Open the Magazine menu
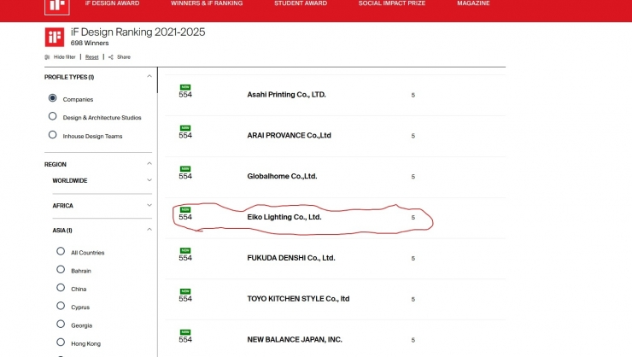 [x=473, y=3]
